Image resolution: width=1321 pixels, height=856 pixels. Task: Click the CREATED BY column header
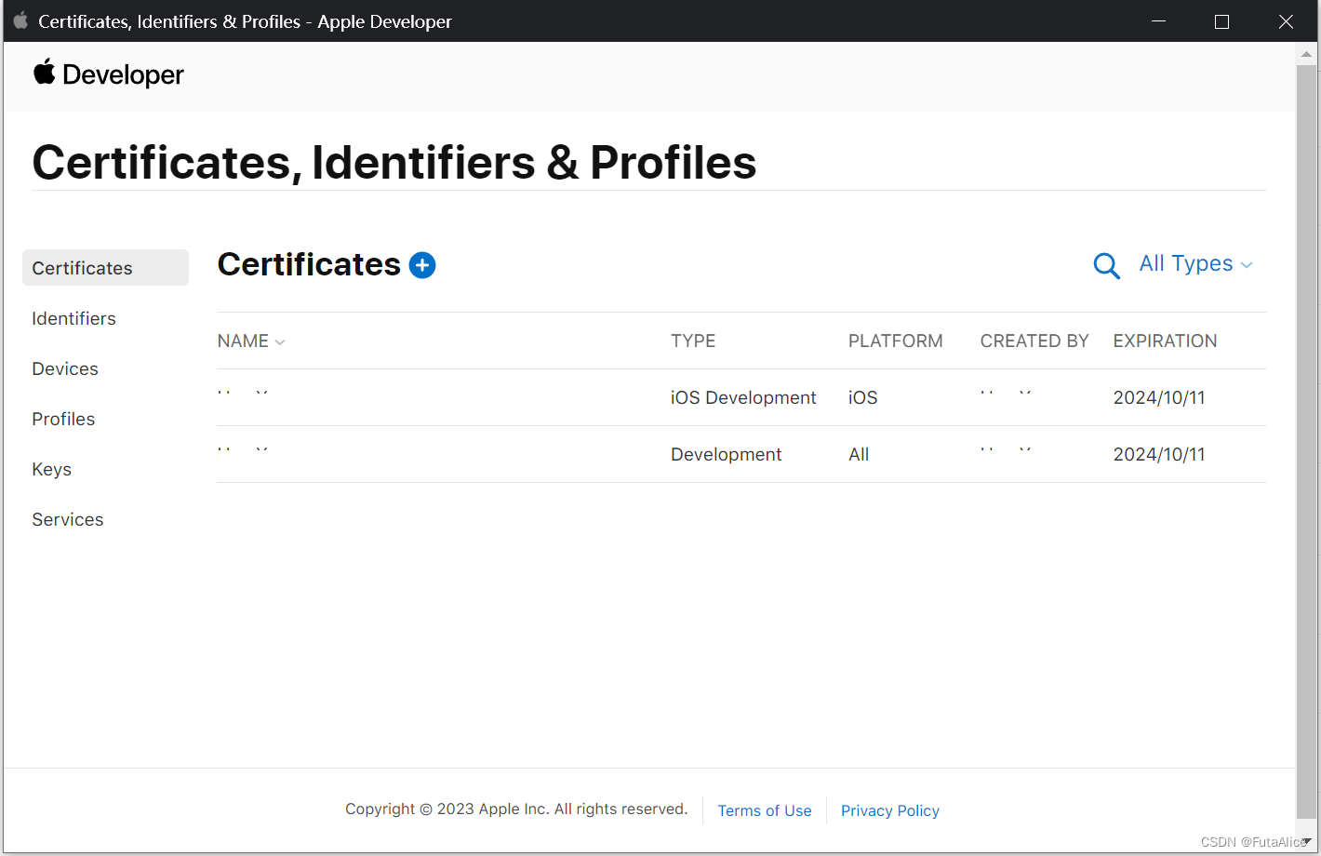tap(1034, 341)
